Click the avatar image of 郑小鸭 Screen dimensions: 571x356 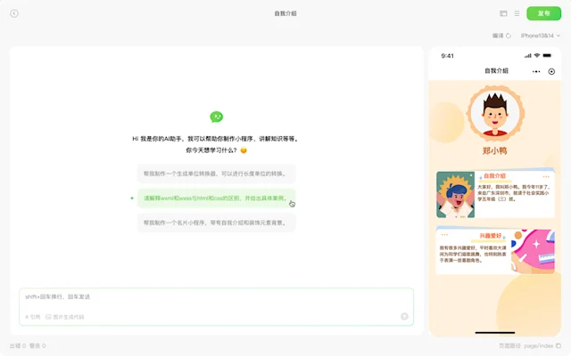tap(495, 114)
